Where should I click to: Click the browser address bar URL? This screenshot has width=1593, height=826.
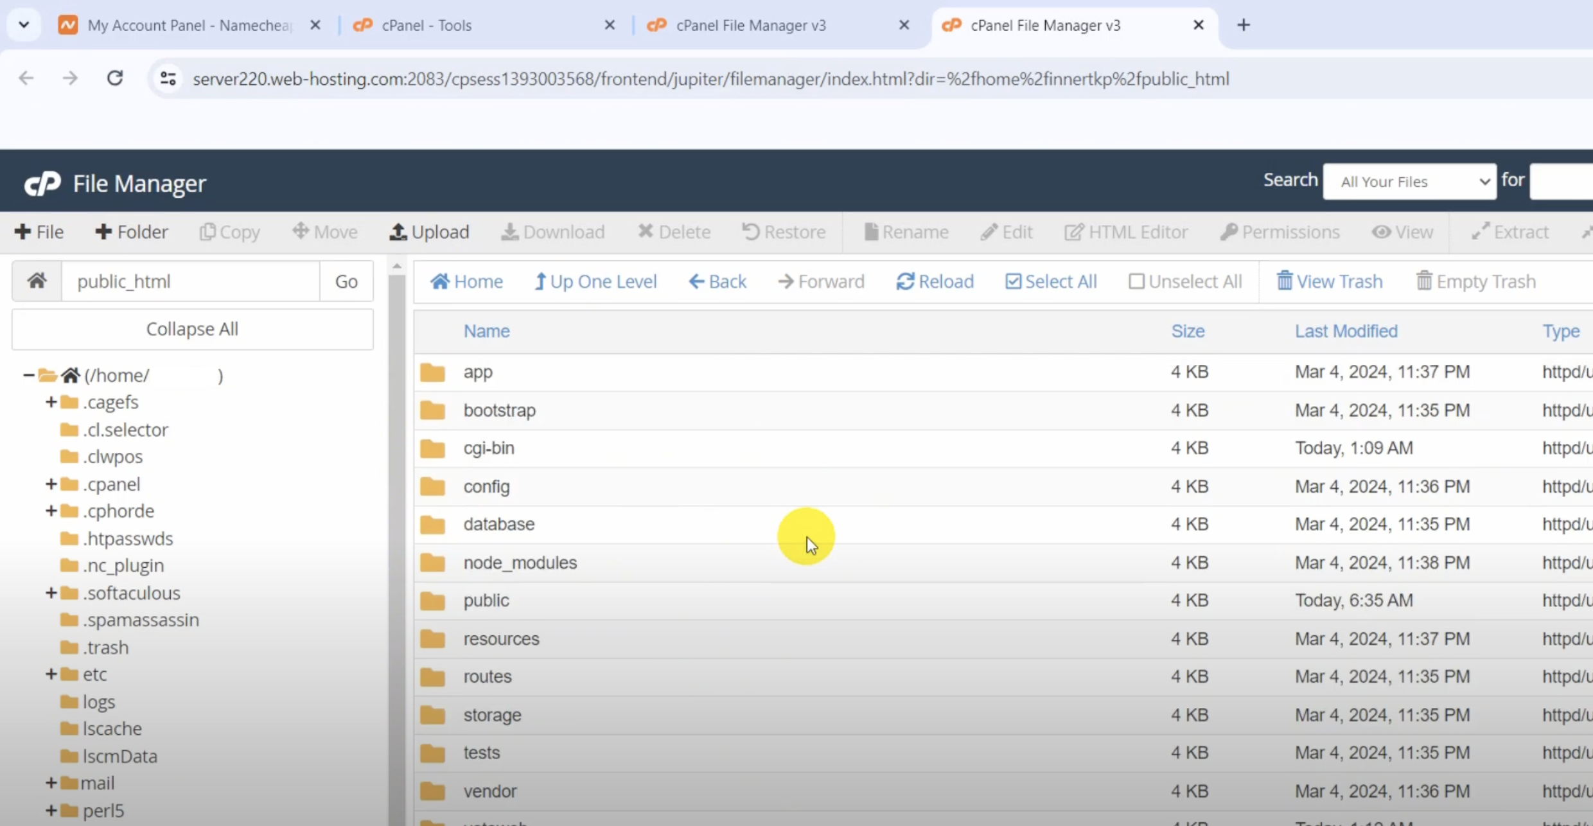point(710,79)
